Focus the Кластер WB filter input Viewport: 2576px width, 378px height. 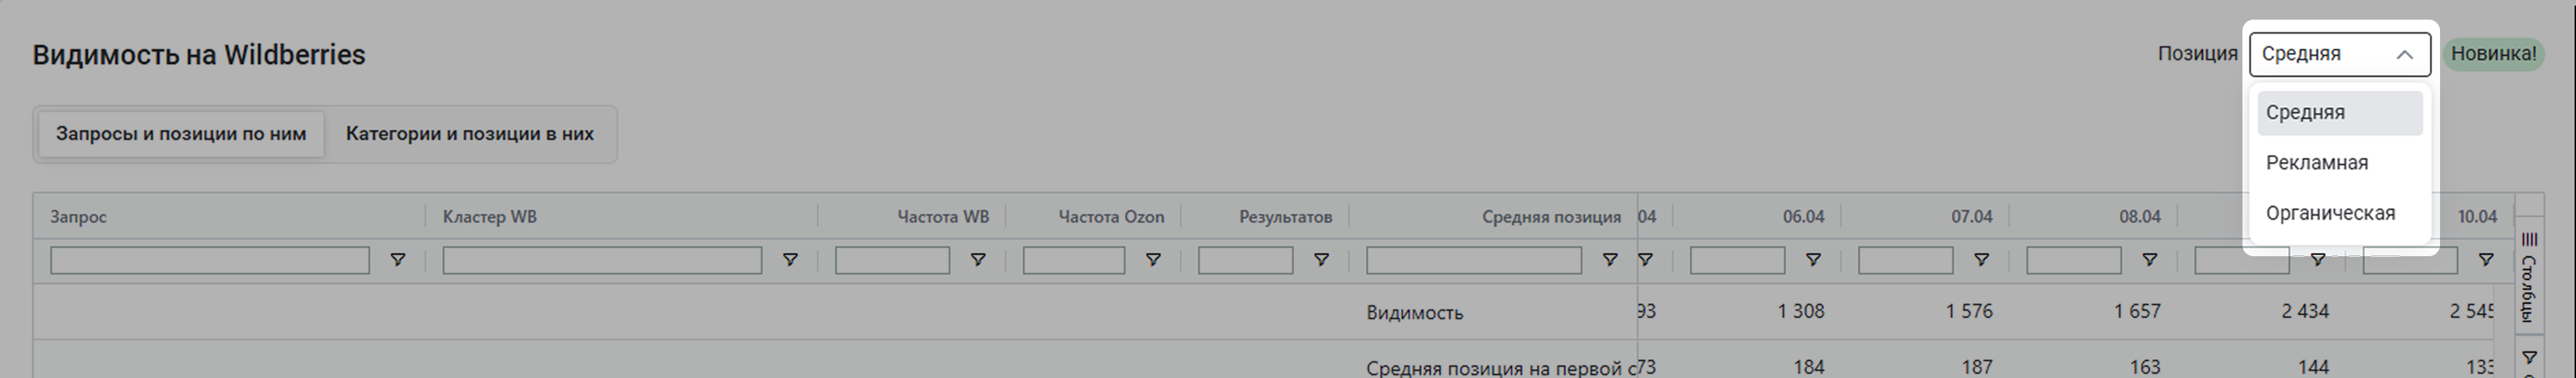point(602,260)
